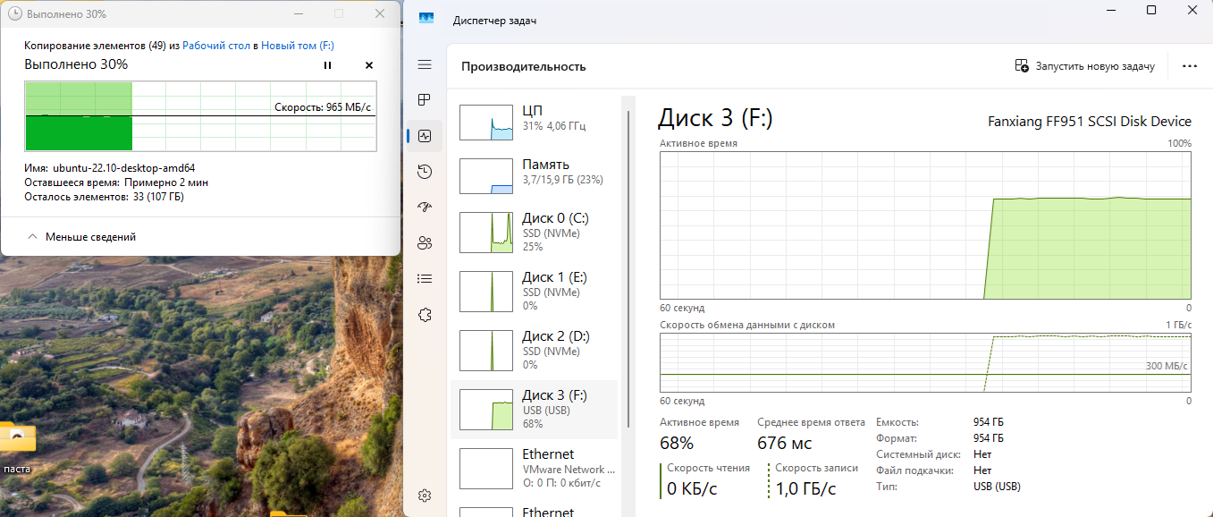
Task: Open Users page icon in sidebar
Action: pos(425,243)
